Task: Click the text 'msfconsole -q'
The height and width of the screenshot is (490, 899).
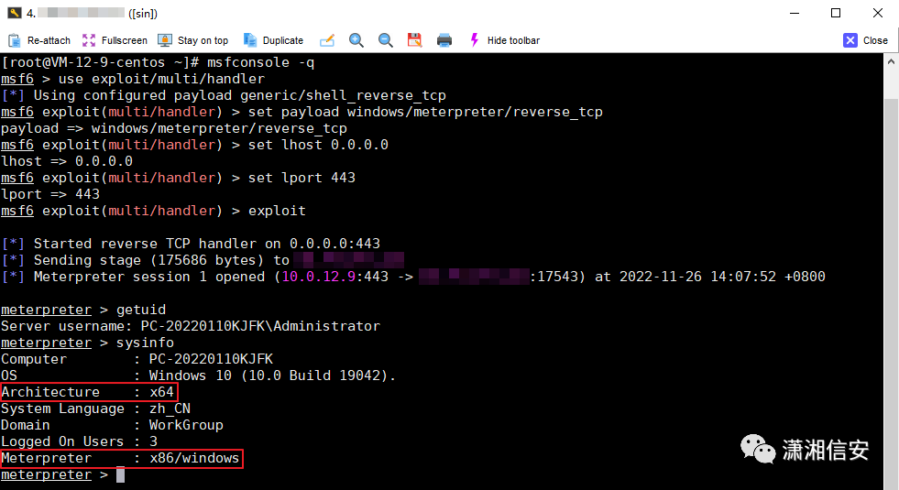Action: 261,62
